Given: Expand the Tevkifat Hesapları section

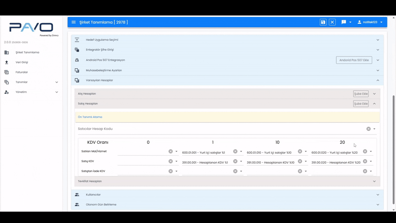Looking at the screenshot, I should click(x=374, y=181).
